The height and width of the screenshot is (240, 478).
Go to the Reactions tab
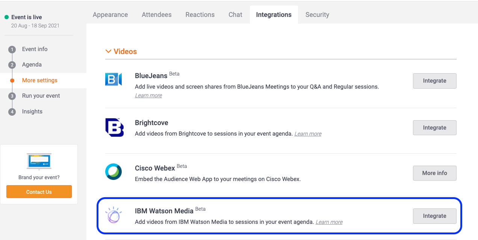(200, 15)
